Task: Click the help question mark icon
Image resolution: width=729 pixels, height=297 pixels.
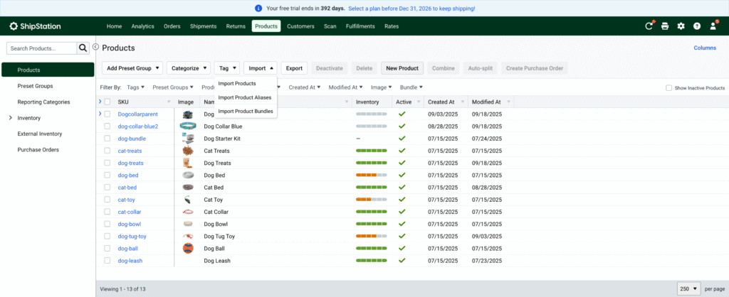Action: coord(697,26)
